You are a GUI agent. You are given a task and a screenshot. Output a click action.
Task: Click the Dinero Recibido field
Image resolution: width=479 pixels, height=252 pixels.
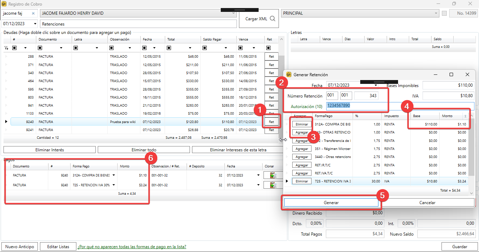coord(355,213)
